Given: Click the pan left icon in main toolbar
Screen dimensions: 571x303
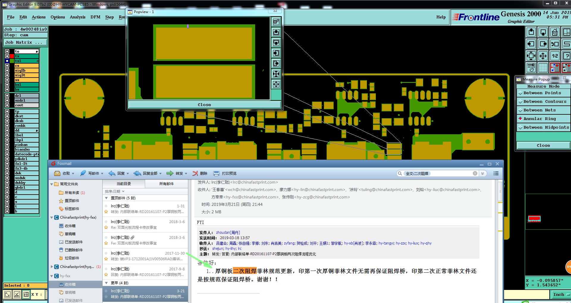Looking at the screenshot, I should 531,44.
